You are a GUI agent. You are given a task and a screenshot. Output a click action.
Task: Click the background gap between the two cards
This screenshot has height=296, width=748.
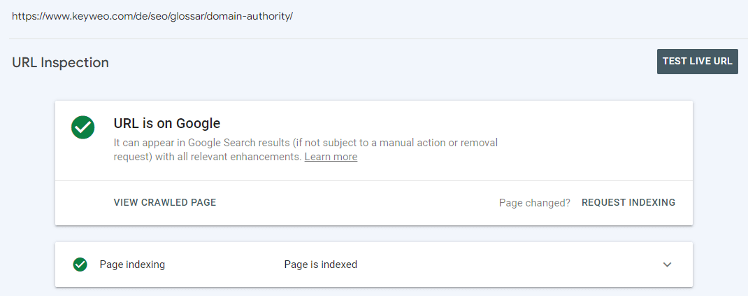click(x=374, y=234)
